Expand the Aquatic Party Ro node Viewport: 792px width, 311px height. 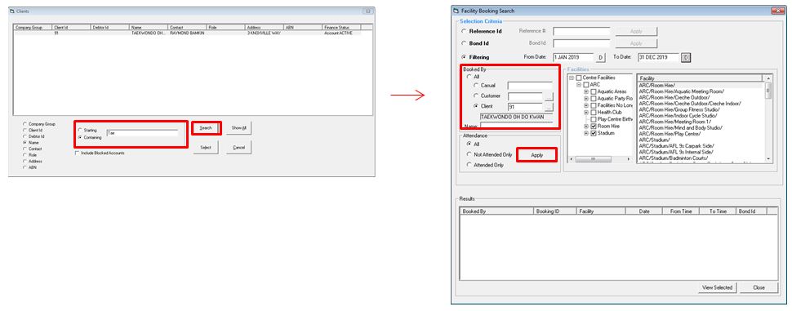pyautogui.click(x=586, y=99)
